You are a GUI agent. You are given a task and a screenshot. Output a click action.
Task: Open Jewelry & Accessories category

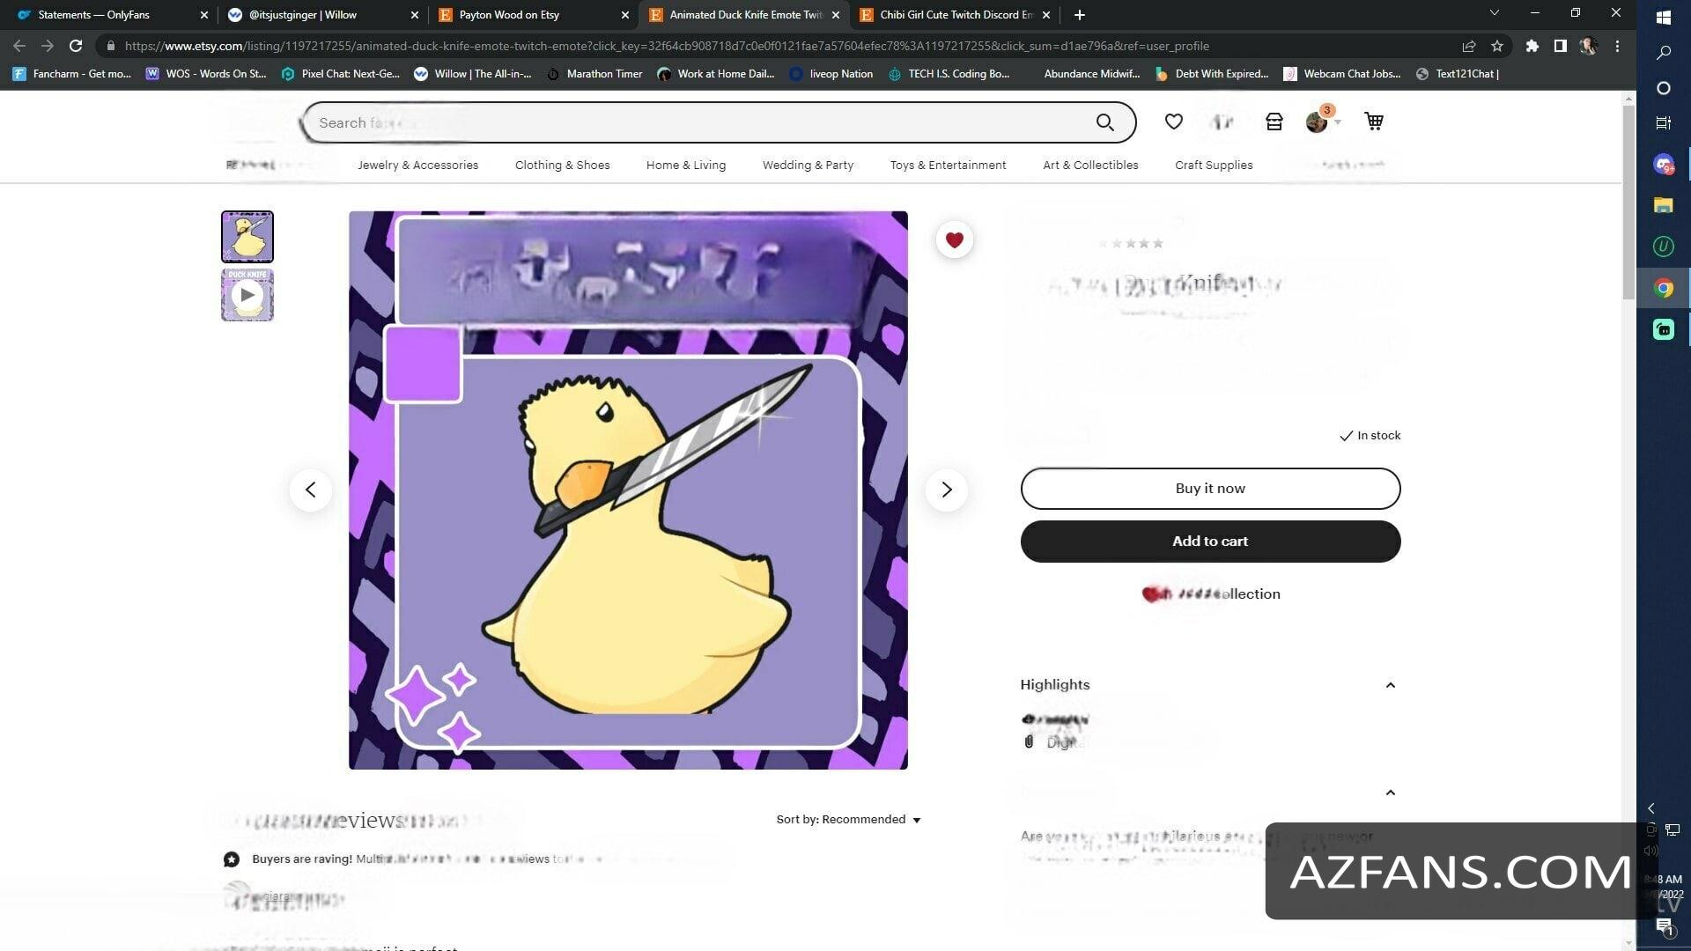point(417,165)
